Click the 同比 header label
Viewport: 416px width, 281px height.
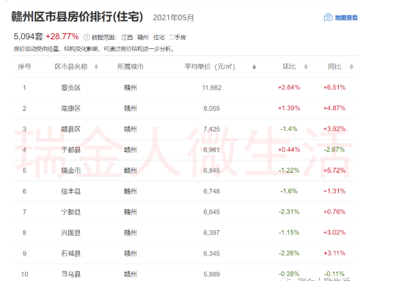pos(334,67)
